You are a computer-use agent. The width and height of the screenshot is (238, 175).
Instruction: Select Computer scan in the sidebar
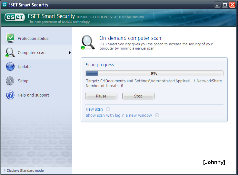[x=37, y=52]
